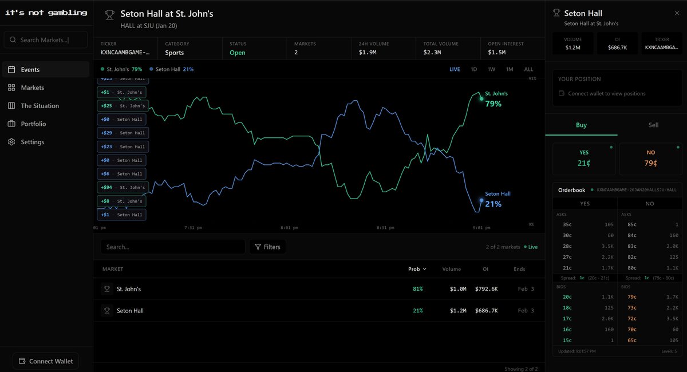Click trophy icon in St. John's row
Screen dimensions: 687x372
(x=106, y=289)
